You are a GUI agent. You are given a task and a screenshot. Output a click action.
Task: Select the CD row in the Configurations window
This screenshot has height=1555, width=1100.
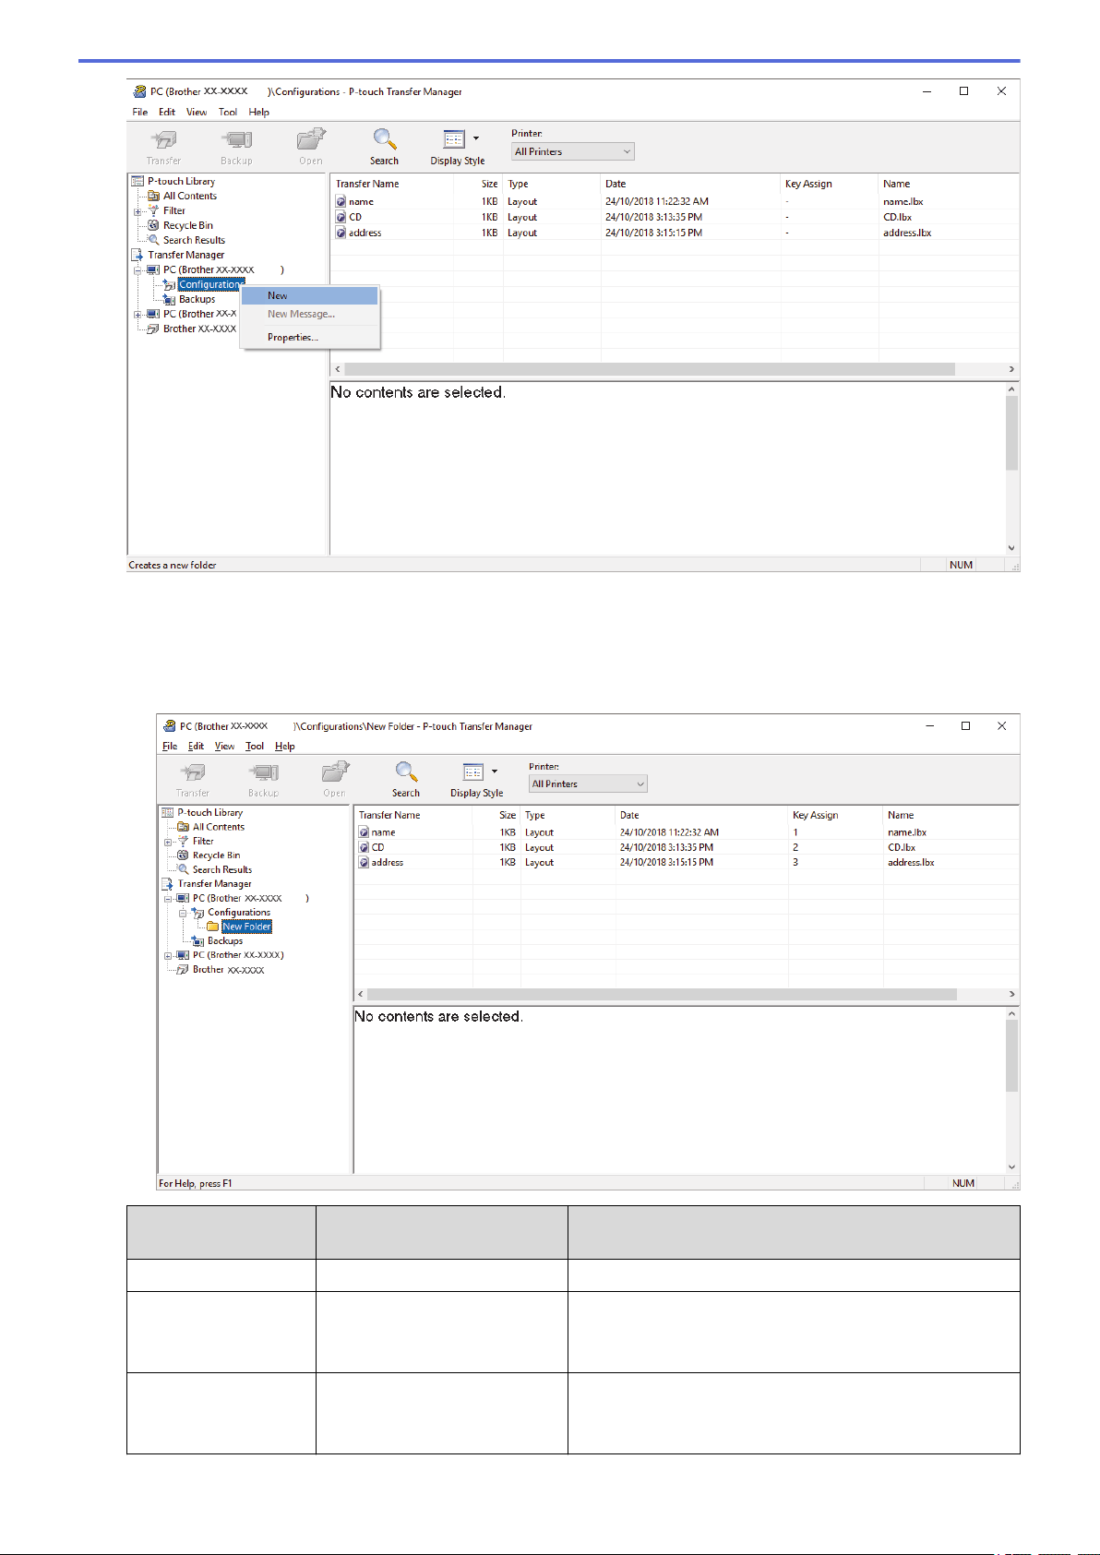674,217
